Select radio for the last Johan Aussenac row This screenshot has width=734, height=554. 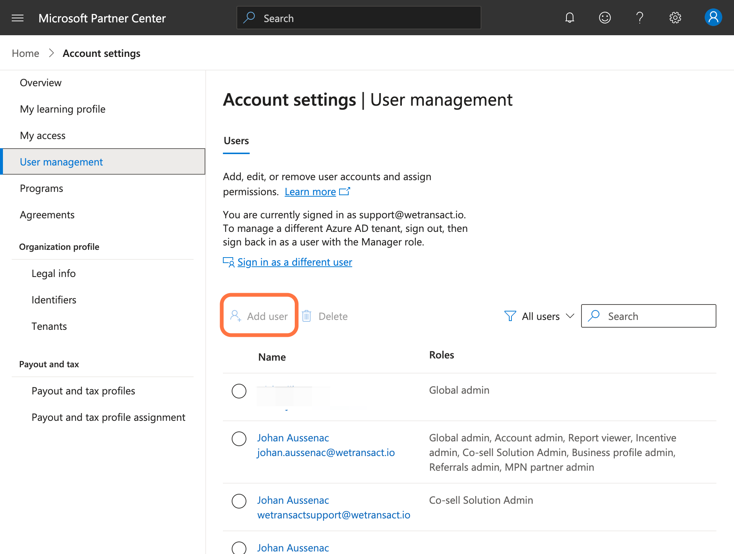tap(239, 548)
